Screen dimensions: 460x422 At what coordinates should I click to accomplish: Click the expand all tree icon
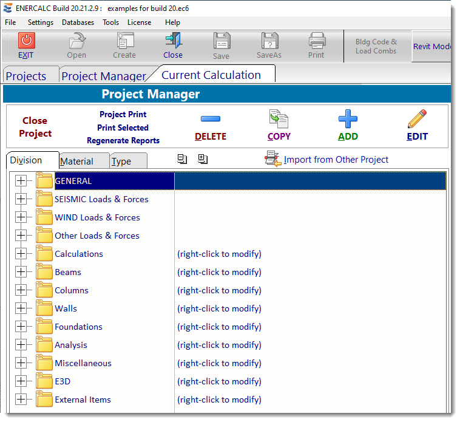pos(203,159)
